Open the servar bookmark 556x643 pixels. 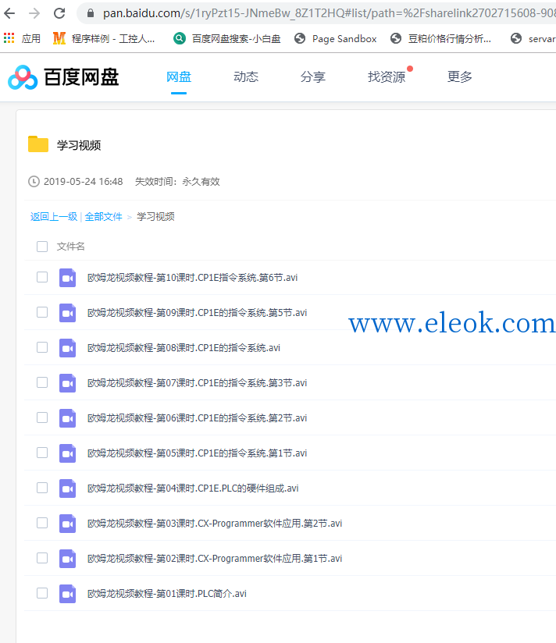click(x=533, y=38)
